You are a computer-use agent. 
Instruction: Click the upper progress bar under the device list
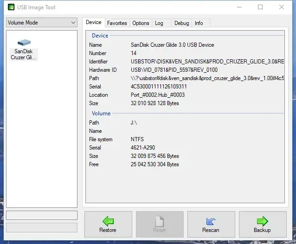pyautogui.click(x=42, y=215)
